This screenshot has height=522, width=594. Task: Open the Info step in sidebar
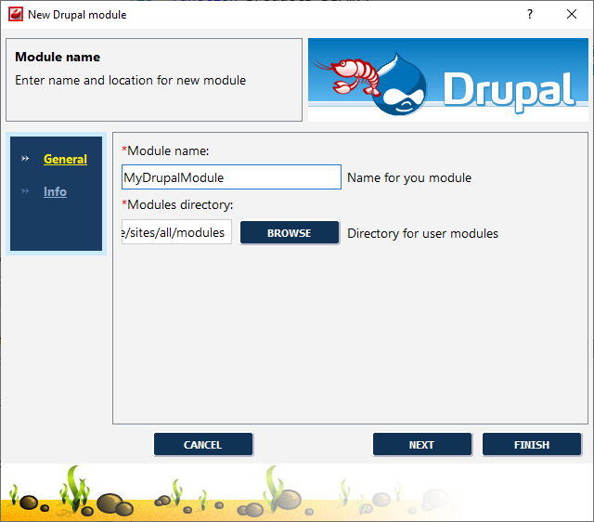tap(55, 192)
